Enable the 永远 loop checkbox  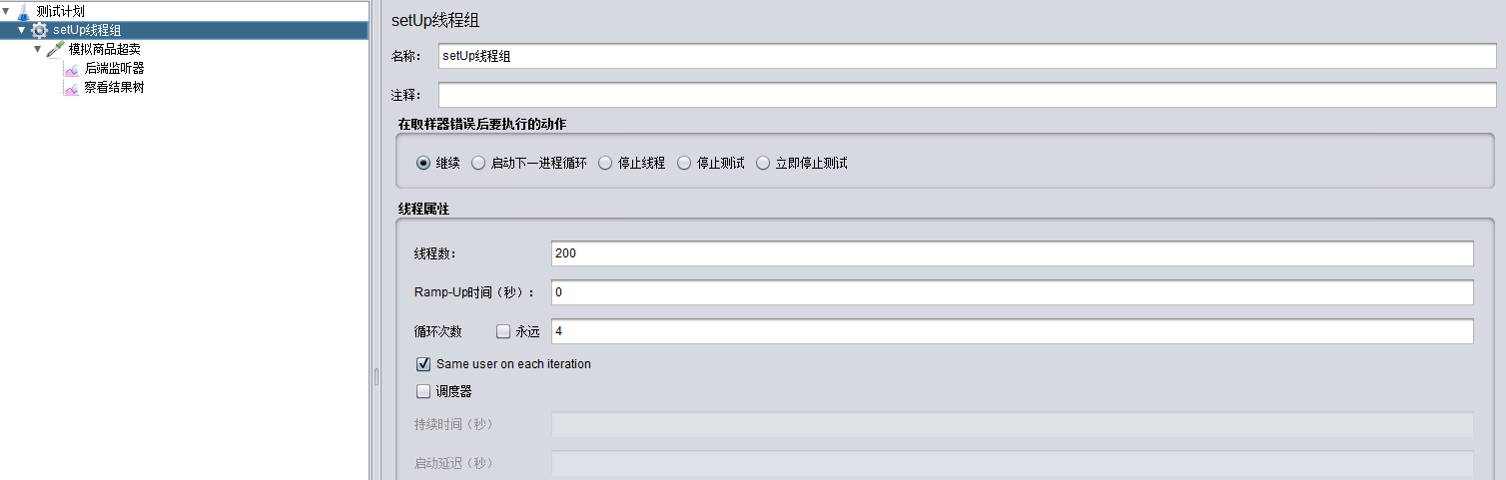click(503, 331)
